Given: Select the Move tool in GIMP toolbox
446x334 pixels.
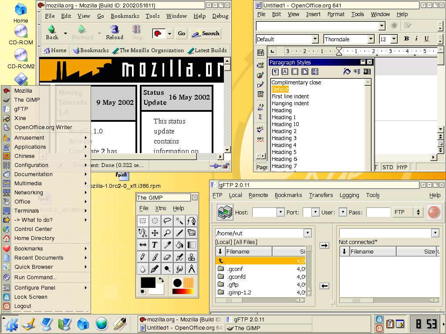Looking at the screenshot, I should 155,233.
